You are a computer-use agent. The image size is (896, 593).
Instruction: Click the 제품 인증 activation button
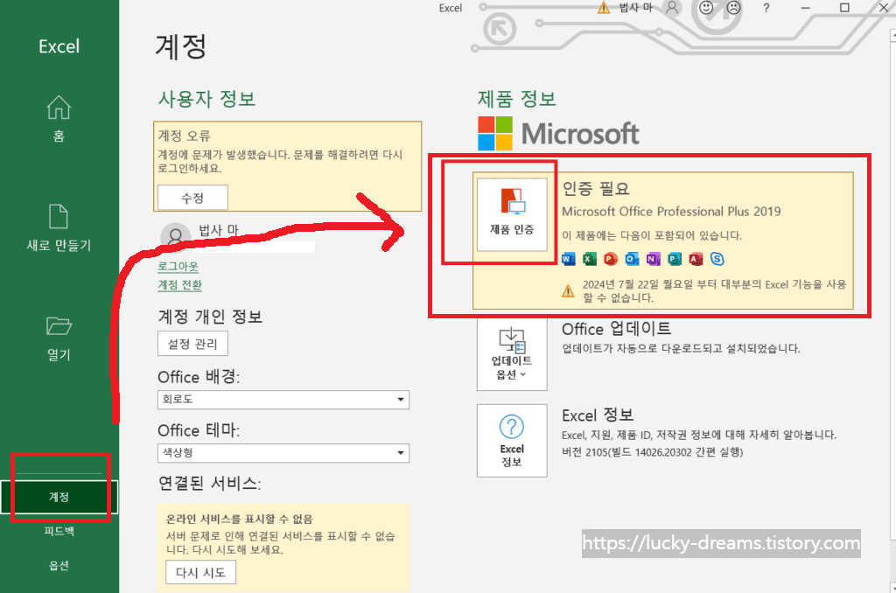point(512,214)
